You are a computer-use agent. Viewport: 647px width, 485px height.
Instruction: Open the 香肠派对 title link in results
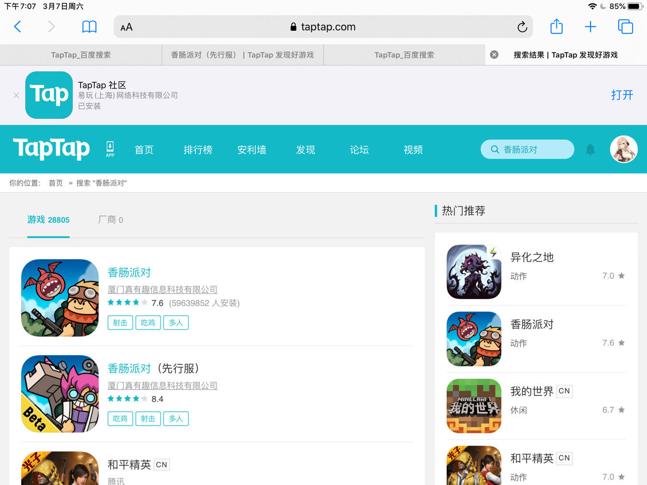[x=129, y=272]
